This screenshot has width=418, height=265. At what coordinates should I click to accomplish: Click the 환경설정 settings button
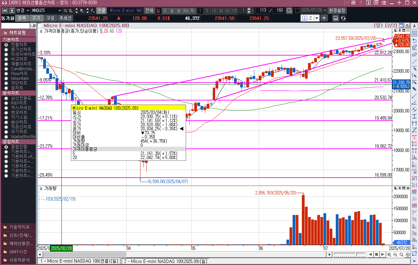coord(337,10)
